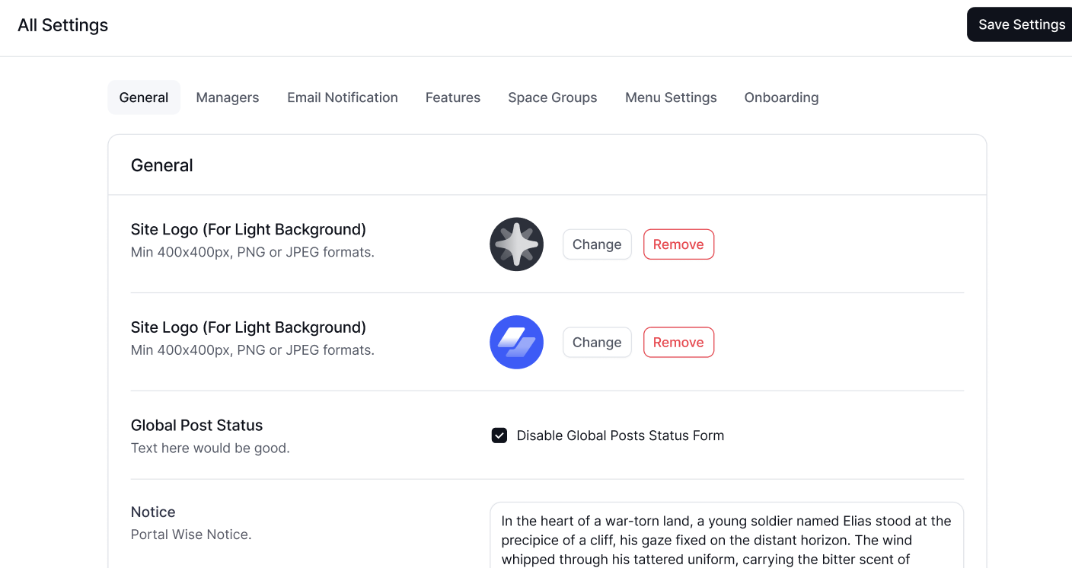Remove the dark star site logo
This screenshot has width=1072, height=568.
678,244
